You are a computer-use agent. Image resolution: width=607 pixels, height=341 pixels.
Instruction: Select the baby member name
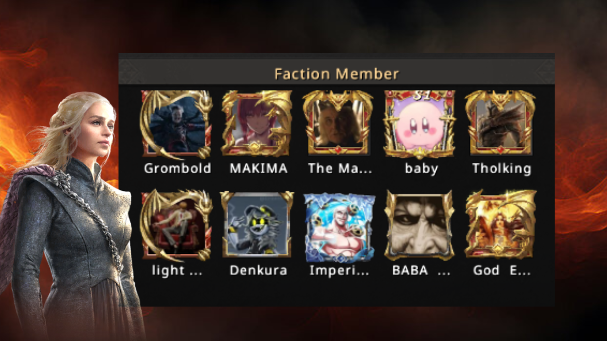pos(421,169)
